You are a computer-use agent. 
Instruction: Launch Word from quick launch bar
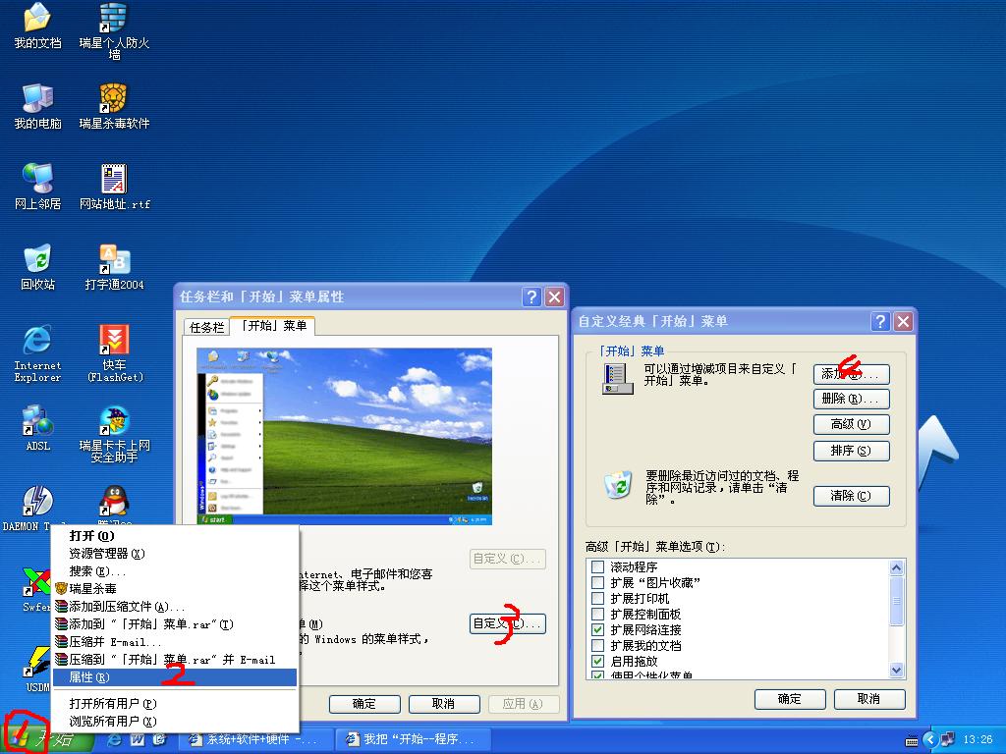[x=138, y=739]
